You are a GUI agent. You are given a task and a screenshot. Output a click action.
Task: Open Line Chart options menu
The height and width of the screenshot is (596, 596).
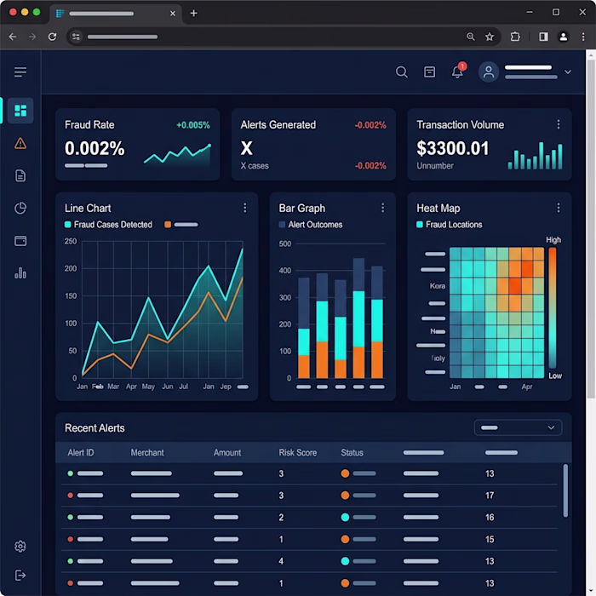[x=245, y=208]
